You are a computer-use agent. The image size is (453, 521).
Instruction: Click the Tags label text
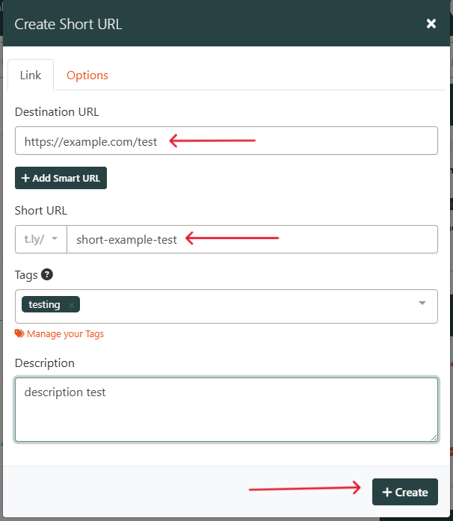(26, 275)
